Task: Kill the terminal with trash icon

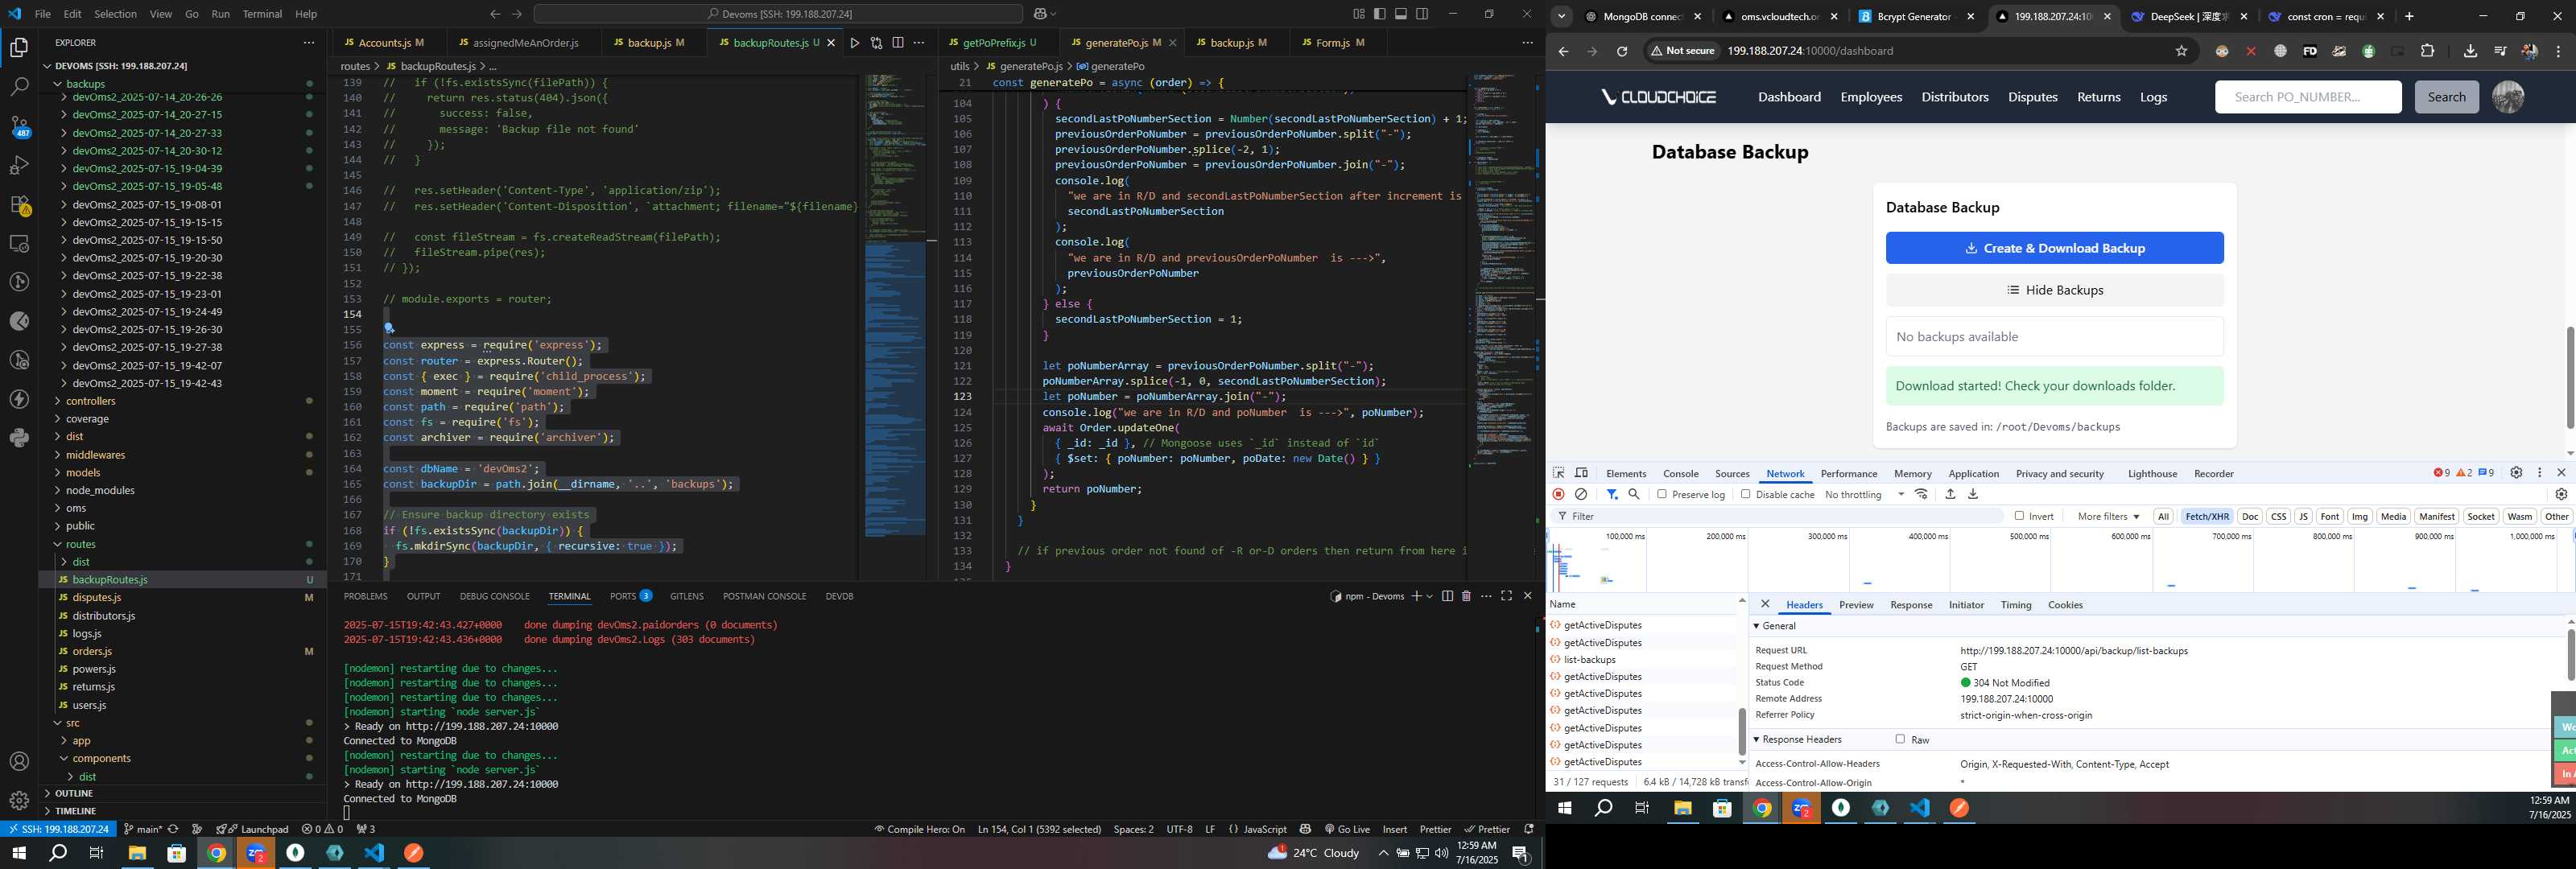Action: [1466, 596]
